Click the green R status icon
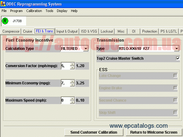The height and width of the screenshot is (137, 183). click(x=5, y=21)
